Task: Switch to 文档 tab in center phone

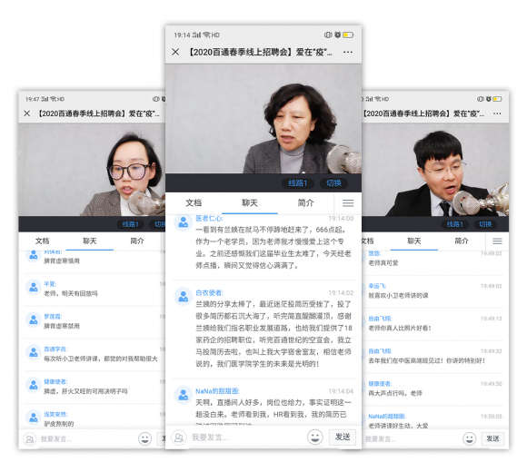Action: pyautogui.click(x=194, y=202)
